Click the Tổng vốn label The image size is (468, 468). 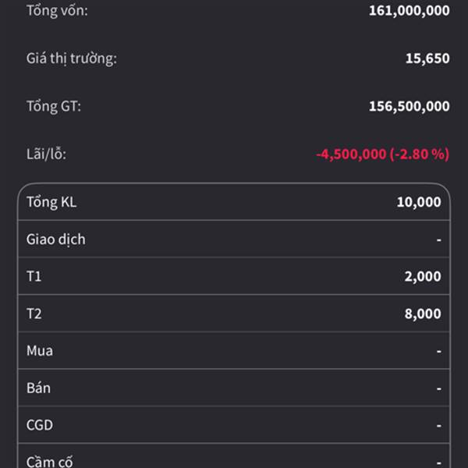(57, 10)
